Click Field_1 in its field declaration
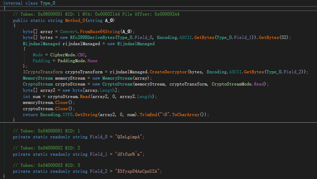Screen dimensions: 317x179 click(x=99, y=154)
